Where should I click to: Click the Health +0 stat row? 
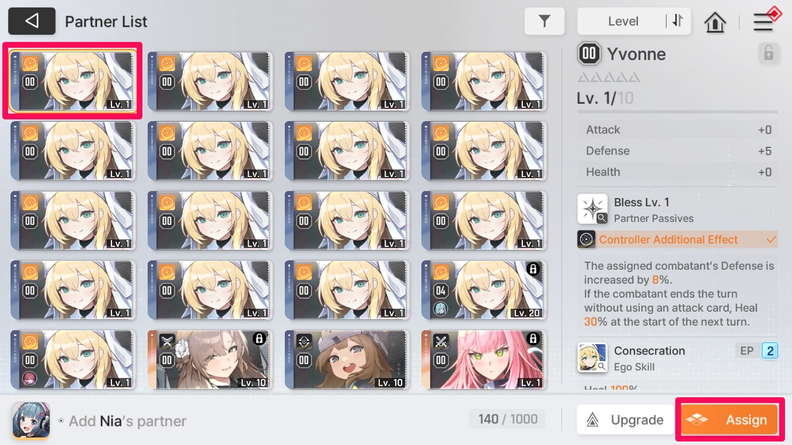pyautogui.click(x=678, y=172)
